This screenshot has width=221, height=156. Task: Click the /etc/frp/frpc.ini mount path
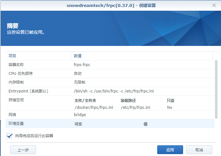pyautogui.click(x=135, y=108)
